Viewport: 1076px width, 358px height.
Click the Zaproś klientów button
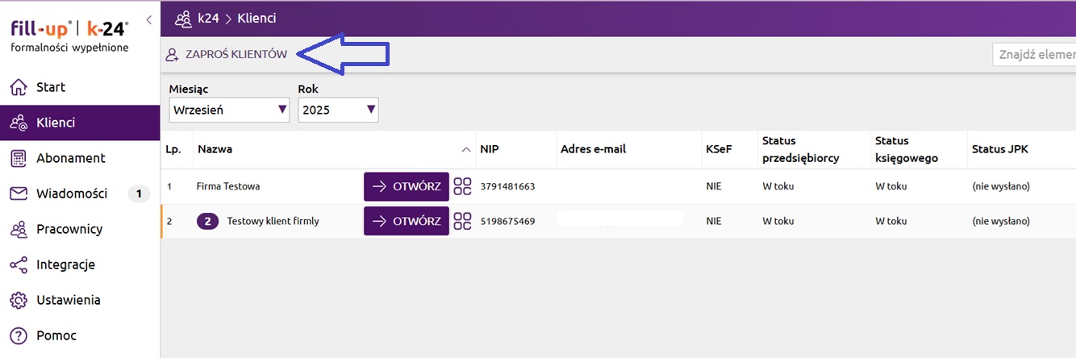pyautogui.click(x=227, y=55)
